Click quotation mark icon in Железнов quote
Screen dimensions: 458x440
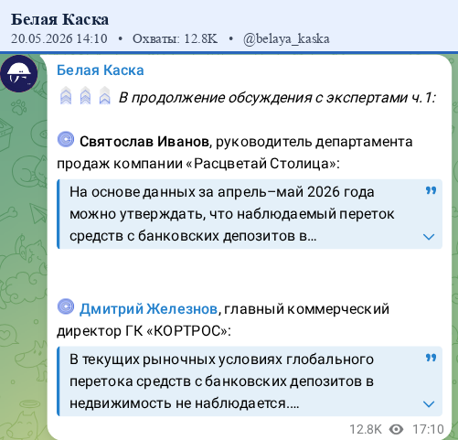(431, 358)
